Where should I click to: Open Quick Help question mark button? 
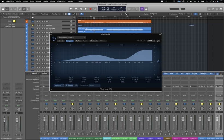coord(11,9)
